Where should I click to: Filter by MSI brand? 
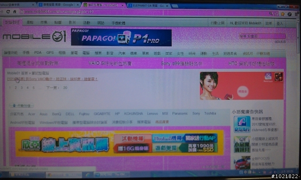tap(165, 113)
